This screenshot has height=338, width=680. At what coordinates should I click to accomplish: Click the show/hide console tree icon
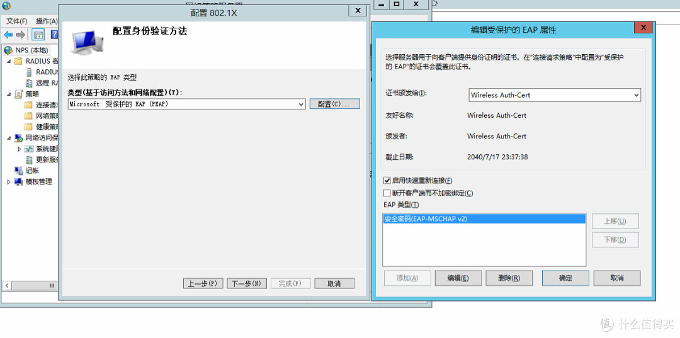pyautogui.click(x=38, y=35)
